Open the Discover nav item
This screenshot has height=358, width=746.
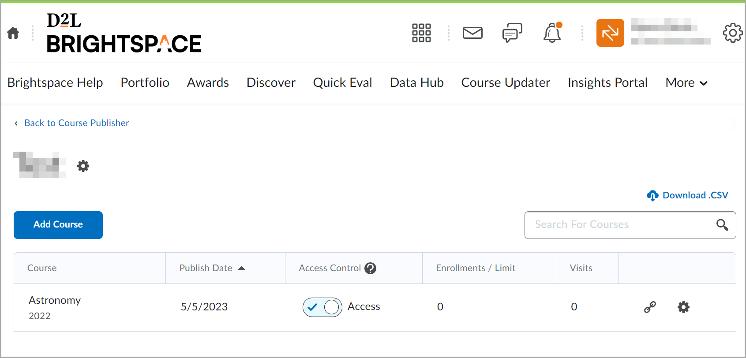(271, 82)
